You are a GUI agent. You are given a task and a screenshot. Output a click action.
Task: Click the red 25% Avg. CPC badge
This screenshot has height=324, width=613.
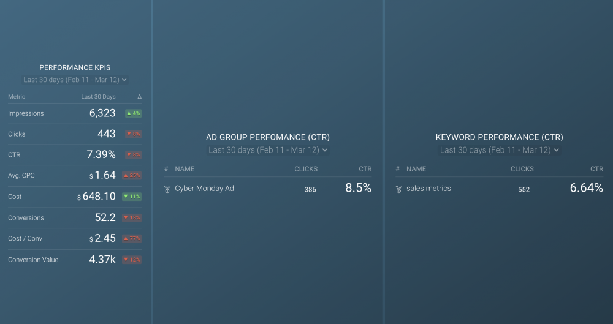pyautogui.click(x=133, y=176)
